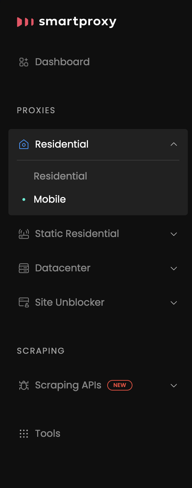This screenshot has height=488, width=192.
Task: Click the red NEW badge
Action: coord(120,385)
